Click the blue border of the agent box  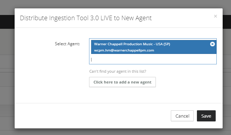153,64
